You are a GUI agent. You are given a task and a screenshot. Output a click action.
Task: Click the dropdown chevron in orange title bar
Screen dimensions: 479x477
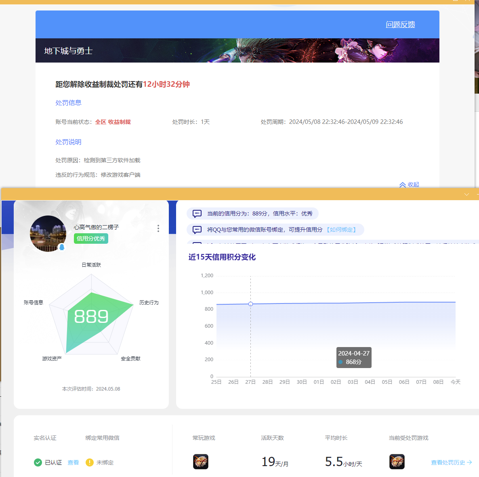point(466,195)
